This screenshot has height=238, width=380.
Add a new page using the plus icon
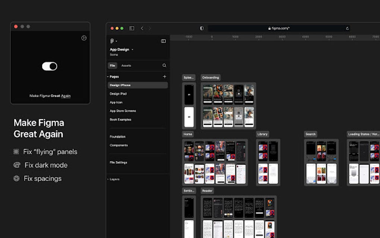(x=165, y=76)
